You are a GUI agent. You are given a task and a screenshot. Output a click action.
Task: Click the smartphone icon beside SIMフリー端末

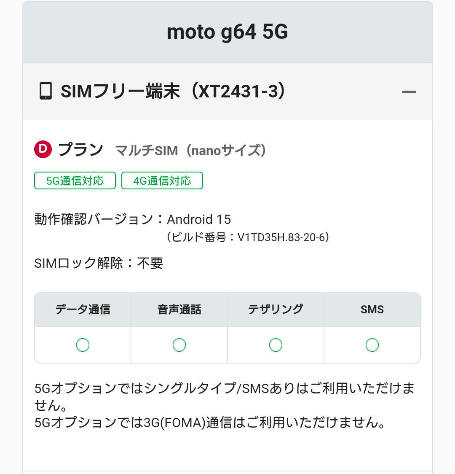point(45,91)
